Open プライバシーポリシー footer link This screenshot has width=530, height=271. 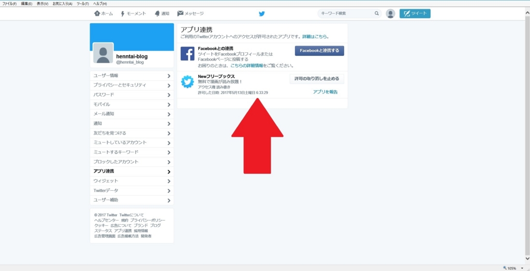tap(148, 220)
